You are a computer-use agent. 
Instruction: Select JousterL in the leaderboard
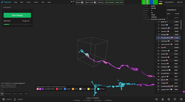[x=168, y=31]
